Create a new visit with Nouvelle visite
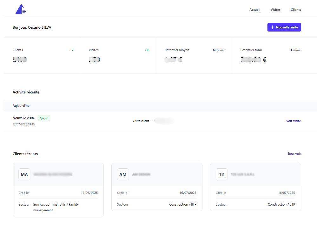The width and height of the screenshot is (317, 232). (x=284, y=27)
